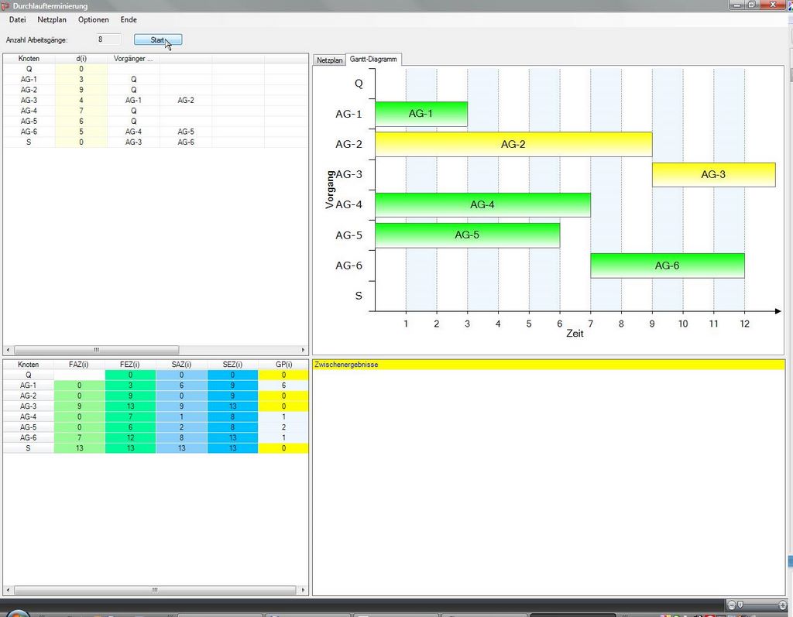Viewport: 793px width, 617px height.
Task: Click the d(i) column header
Action: (81, 58)
